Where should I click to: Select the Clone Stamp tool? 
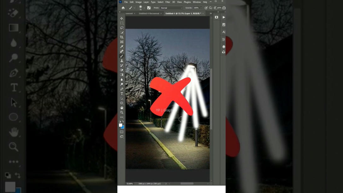coord(121,61)
